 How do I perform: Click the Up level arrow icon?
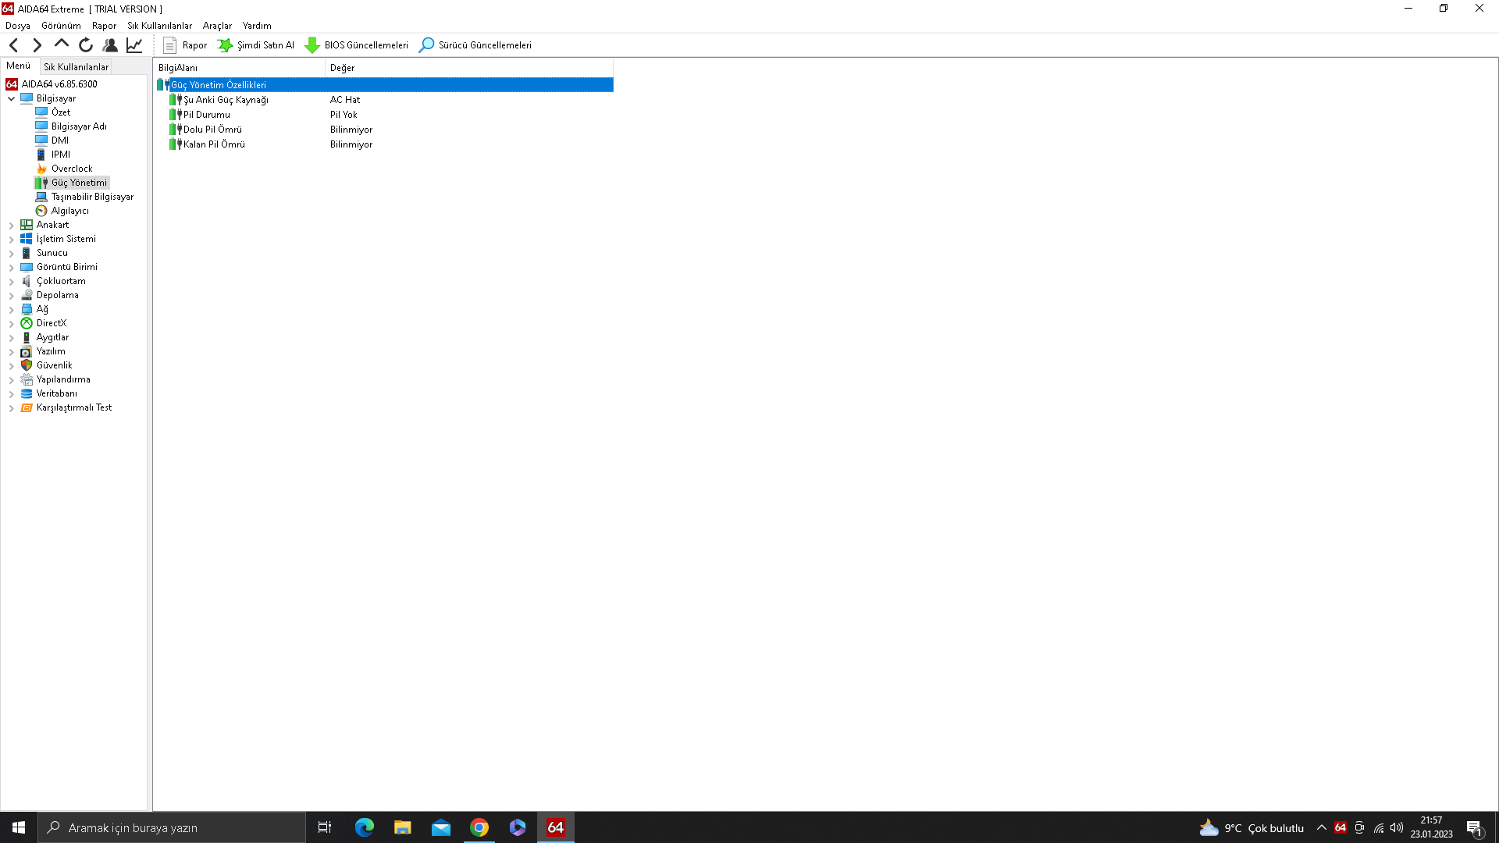(x=61, y=44)
